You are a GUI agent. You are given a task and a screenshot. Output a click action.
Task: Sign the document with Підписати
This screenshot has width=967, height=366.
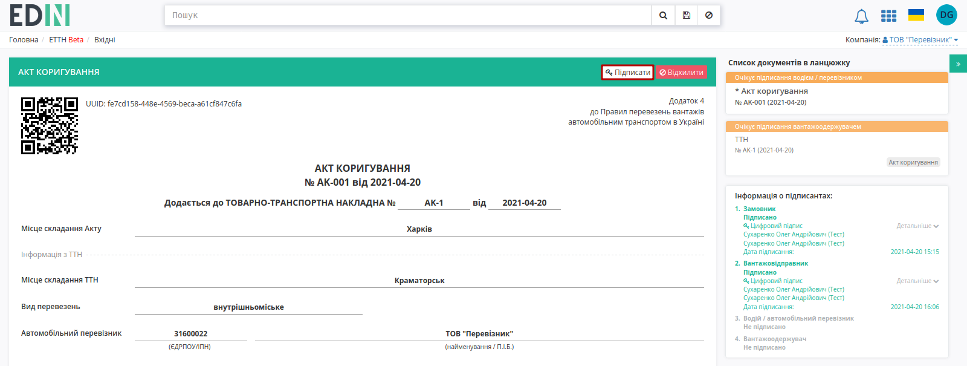point(627,72)
